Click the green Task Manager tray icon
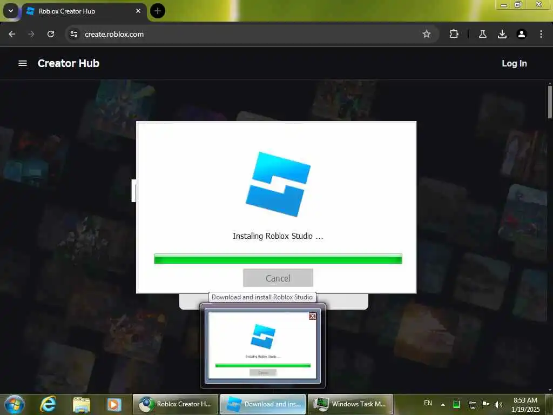This screenshot has height=415, width=553. (x=456, y=404)
